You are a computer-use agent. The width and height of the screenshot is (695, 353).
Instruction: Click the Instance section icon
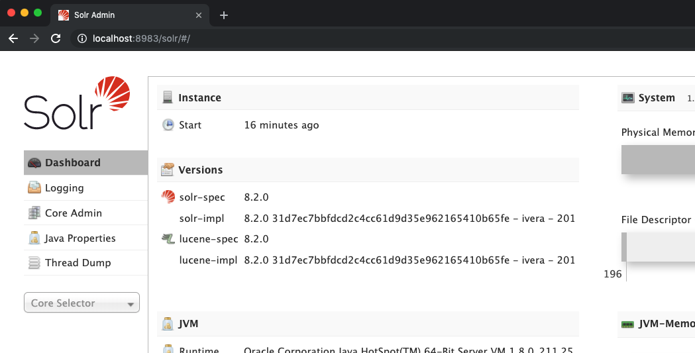pos(168,98)
